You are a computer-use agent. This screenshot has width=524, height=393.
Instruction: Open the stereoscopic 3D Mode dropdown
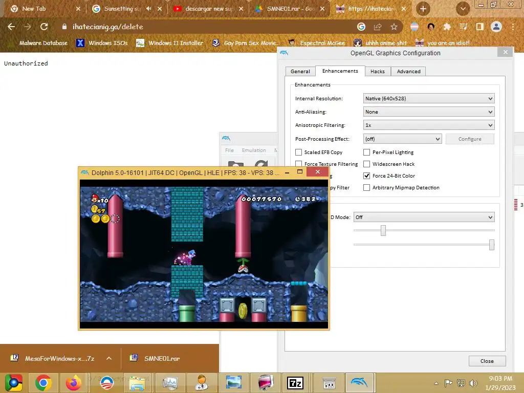[424, 217]
